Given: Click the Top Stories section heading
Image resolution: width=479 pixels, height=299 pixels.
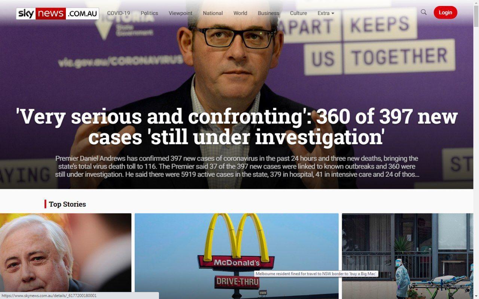Looking at the screenshot, I should [67, 204].
